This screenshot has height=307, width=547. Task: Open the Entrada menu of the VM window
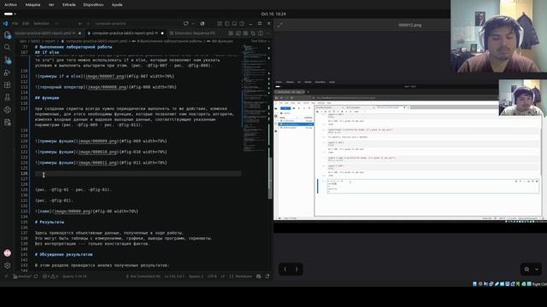coord(68,5)
